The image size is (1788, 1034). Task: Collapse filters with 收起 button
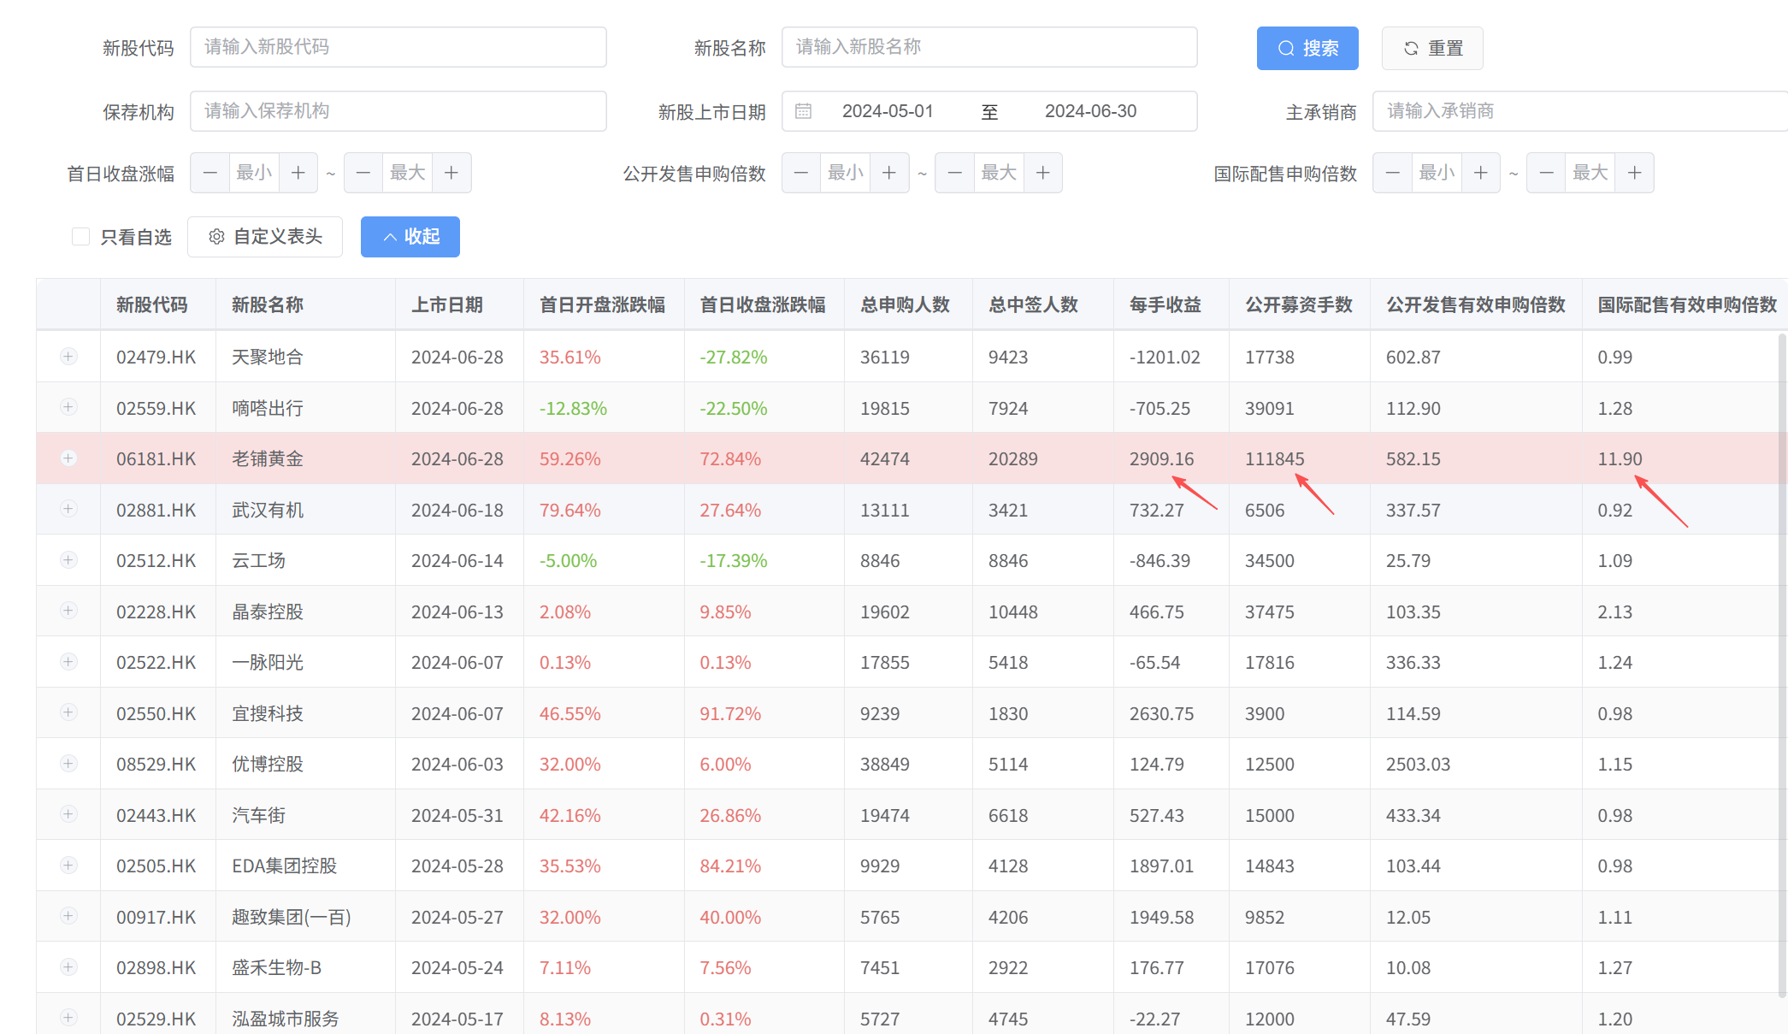click(x=410, y=237)
